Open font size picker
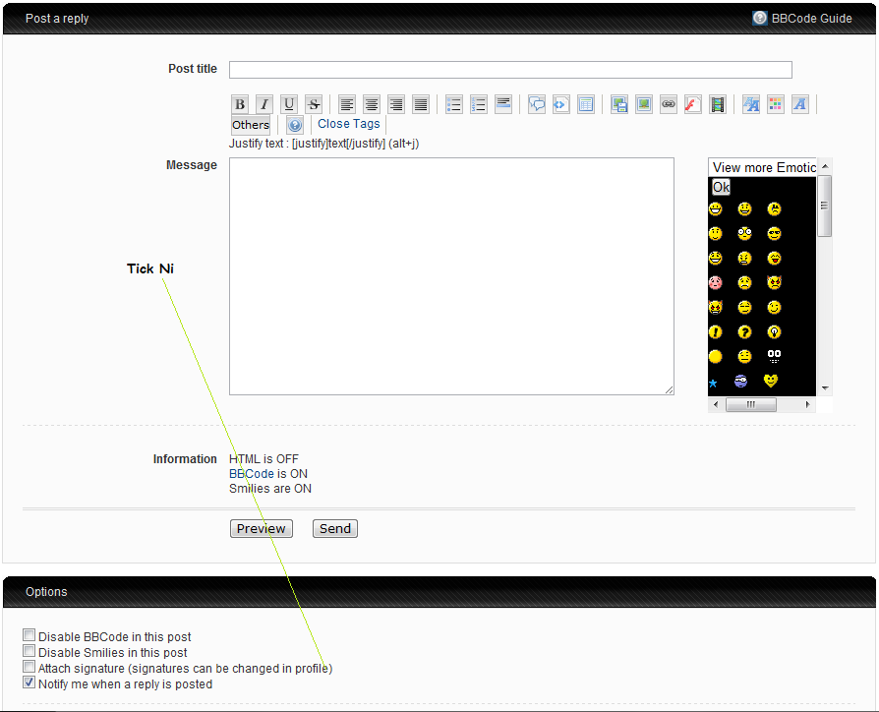The width and height of the screenshot is (879, 712). coord(751,104)
